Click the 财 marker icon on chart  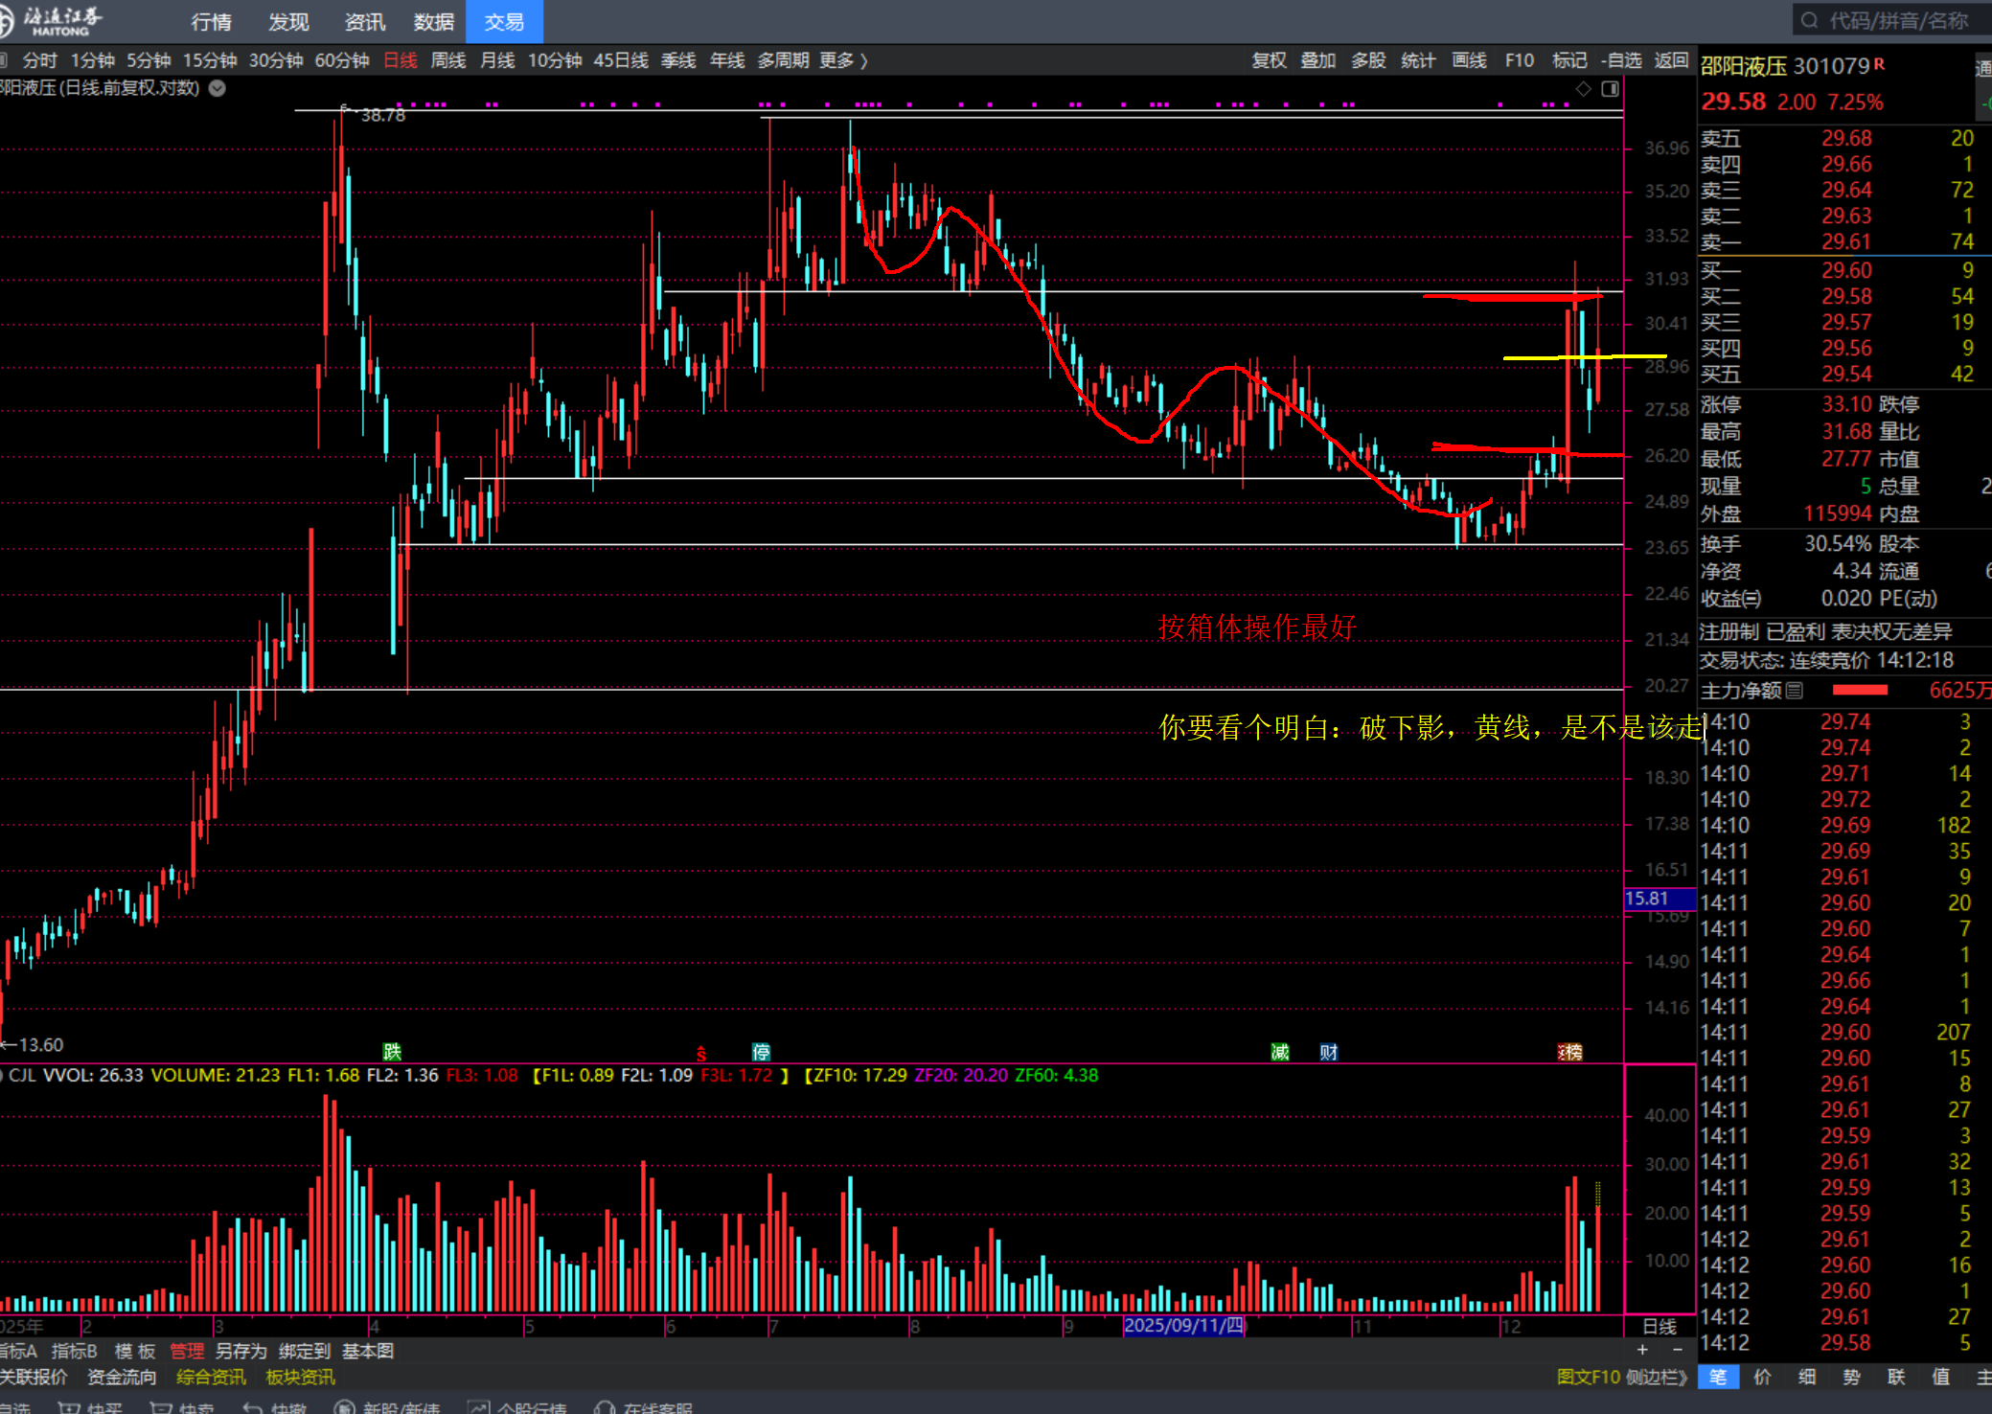point(1328,1052)
